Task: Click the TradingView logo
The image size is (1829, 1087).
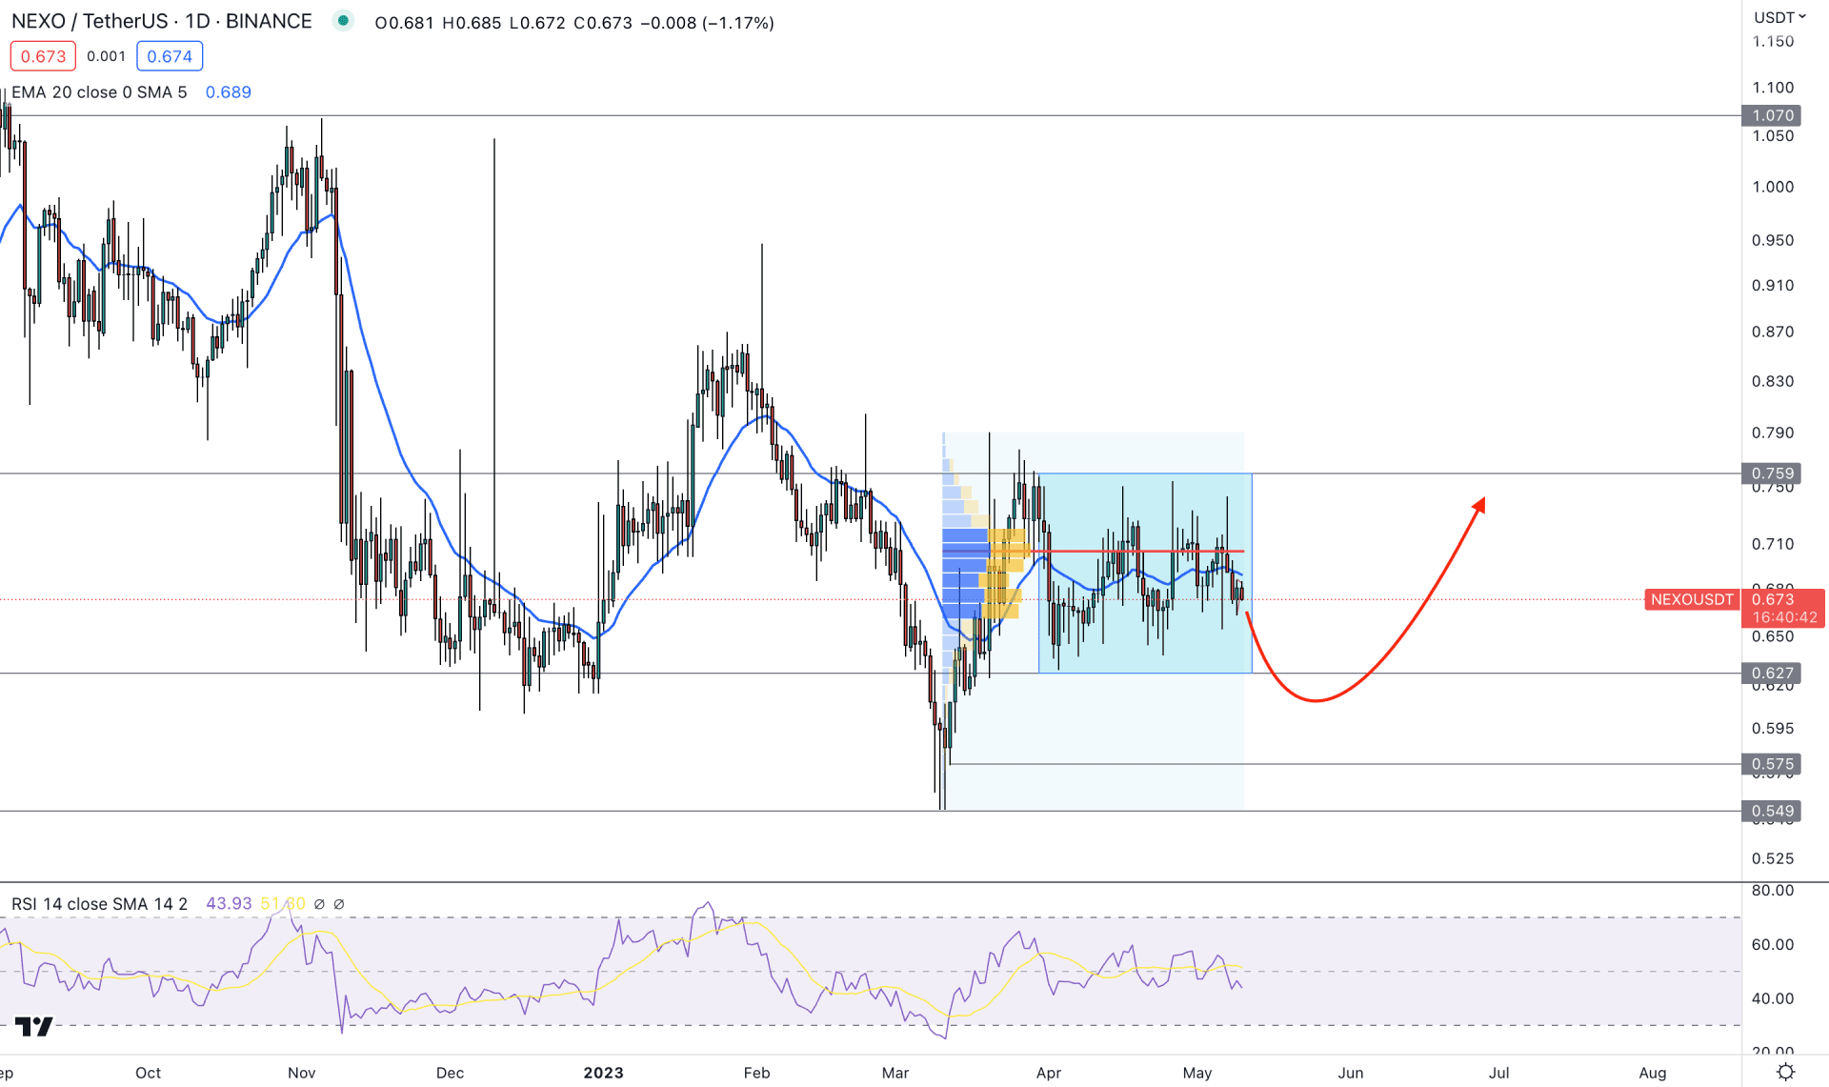Action: pyautogui.click(x=34, y=1026)
